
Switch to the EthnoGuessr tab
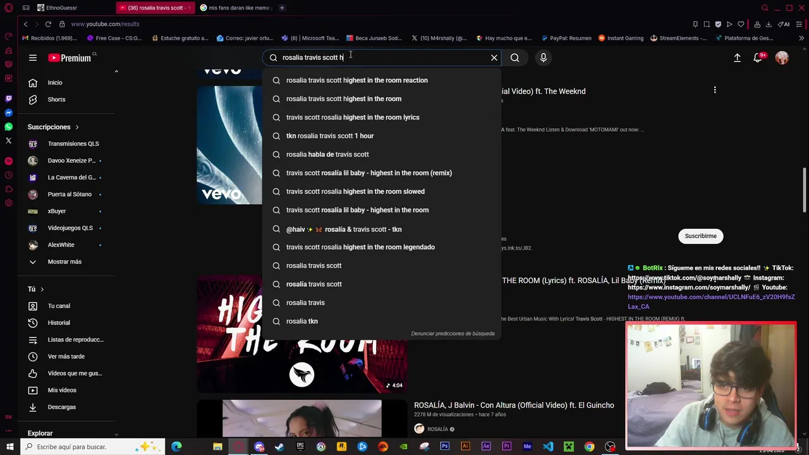pos(62,8)
